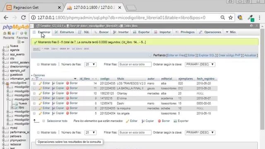
Task: Expand the agenda database tree node
Action: (3, 50)
